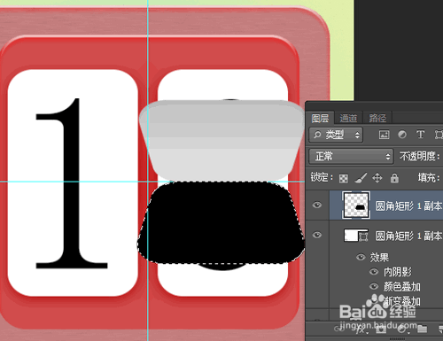The width and height of the screenshot is (443, 341).
Task: Open the 正常 blend mode dropdown
Action: coord(351,156)
